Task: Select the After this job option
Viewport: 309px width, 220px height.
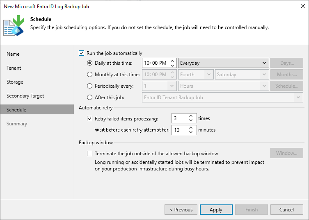Action: coord(90,98)
